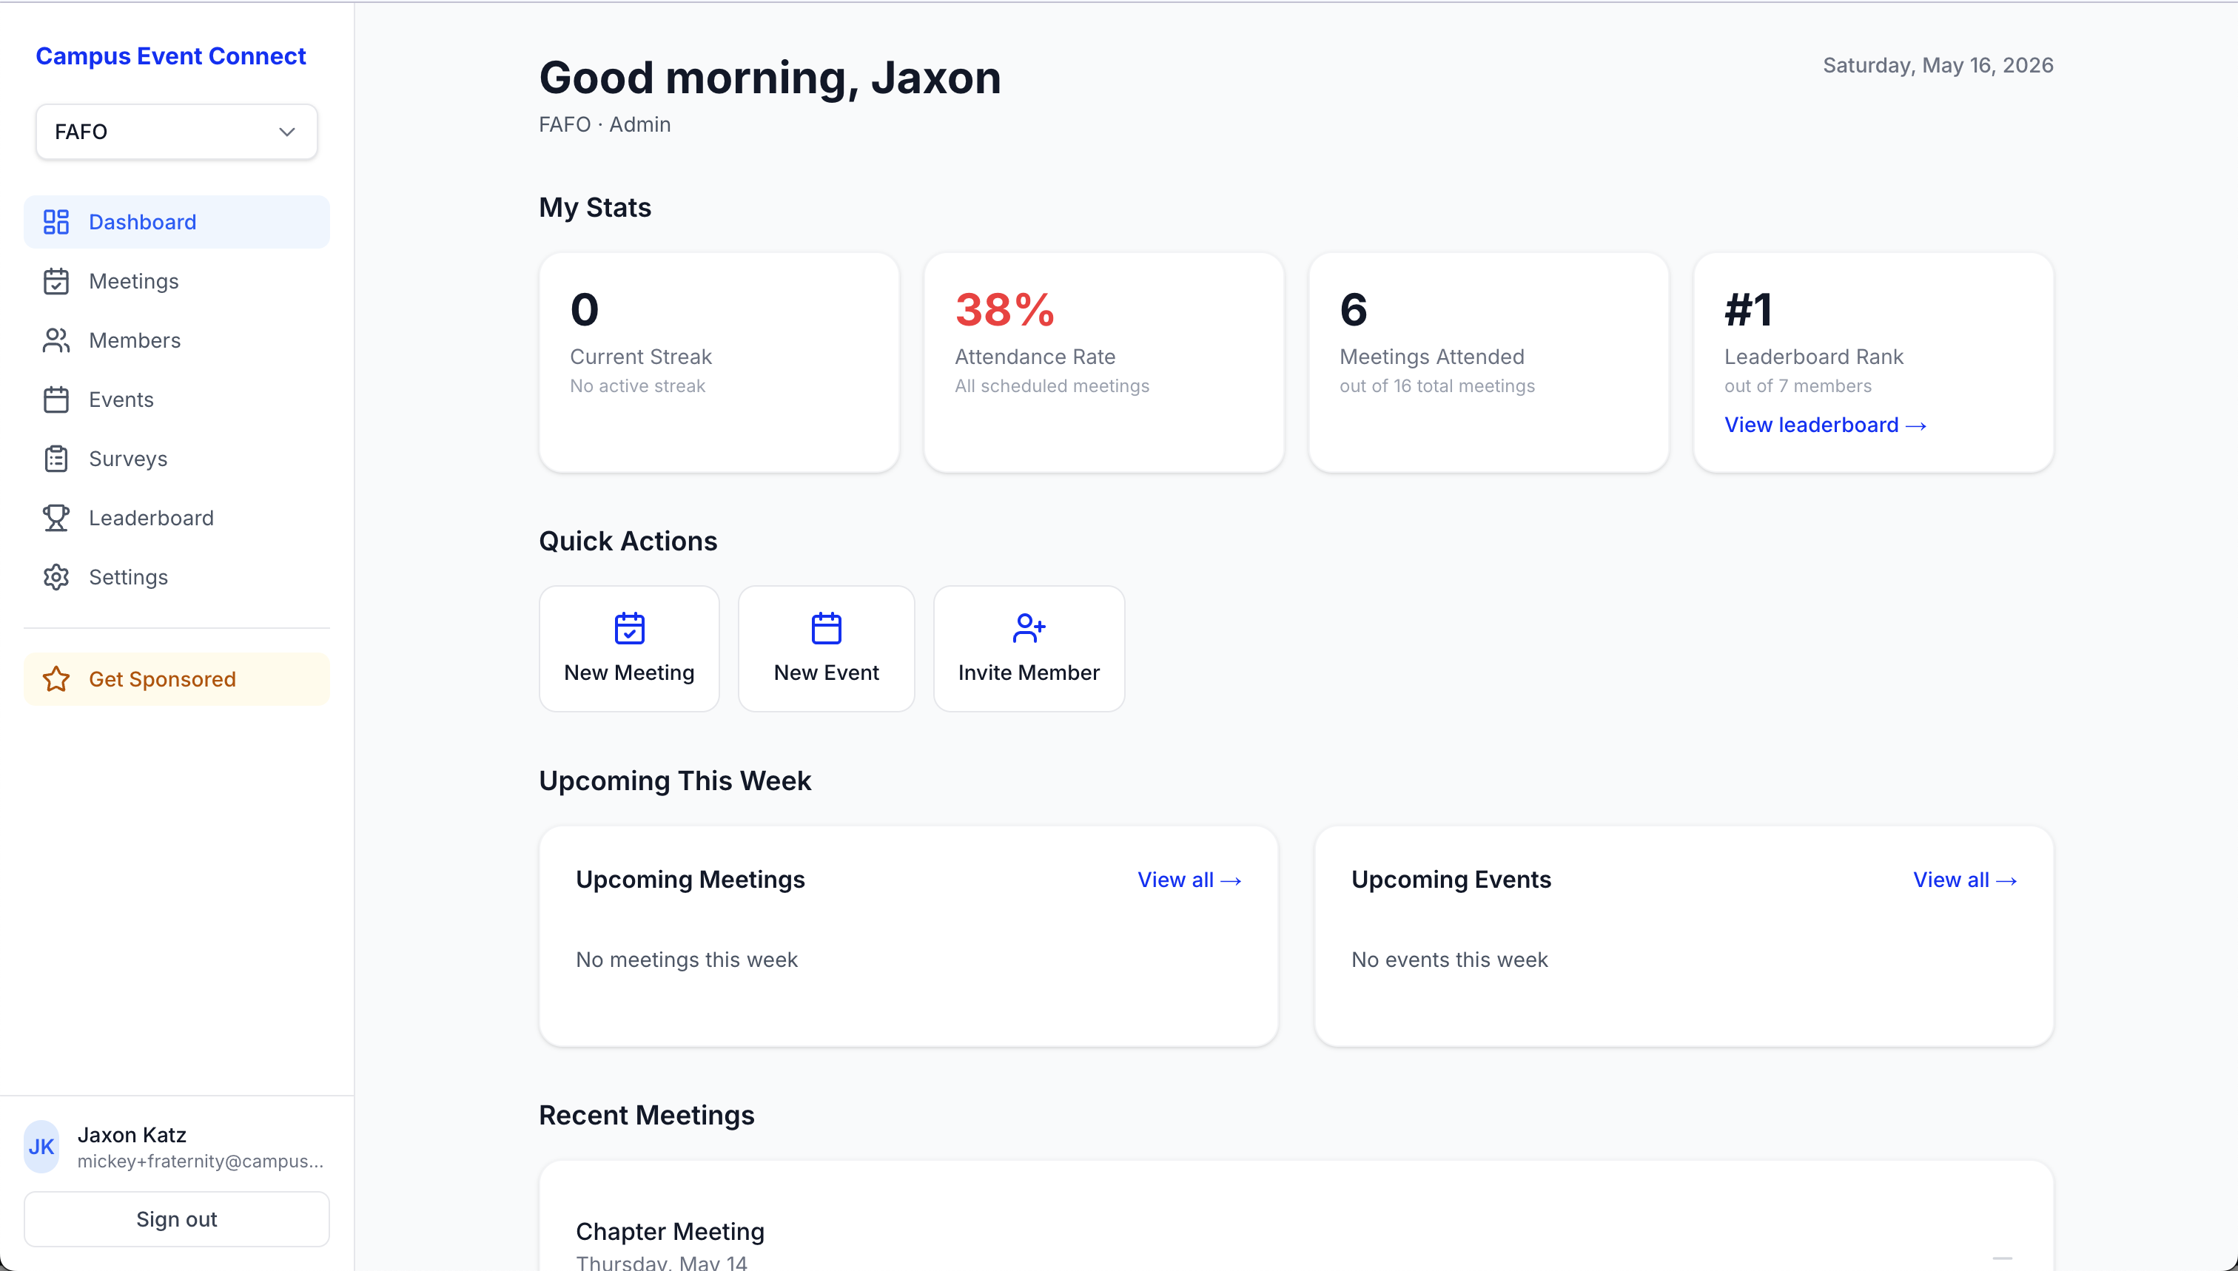Viewport: 2238px width, 1271px height.
Task: Click the mickey+fraternity email text
Action: (200, 1161)
